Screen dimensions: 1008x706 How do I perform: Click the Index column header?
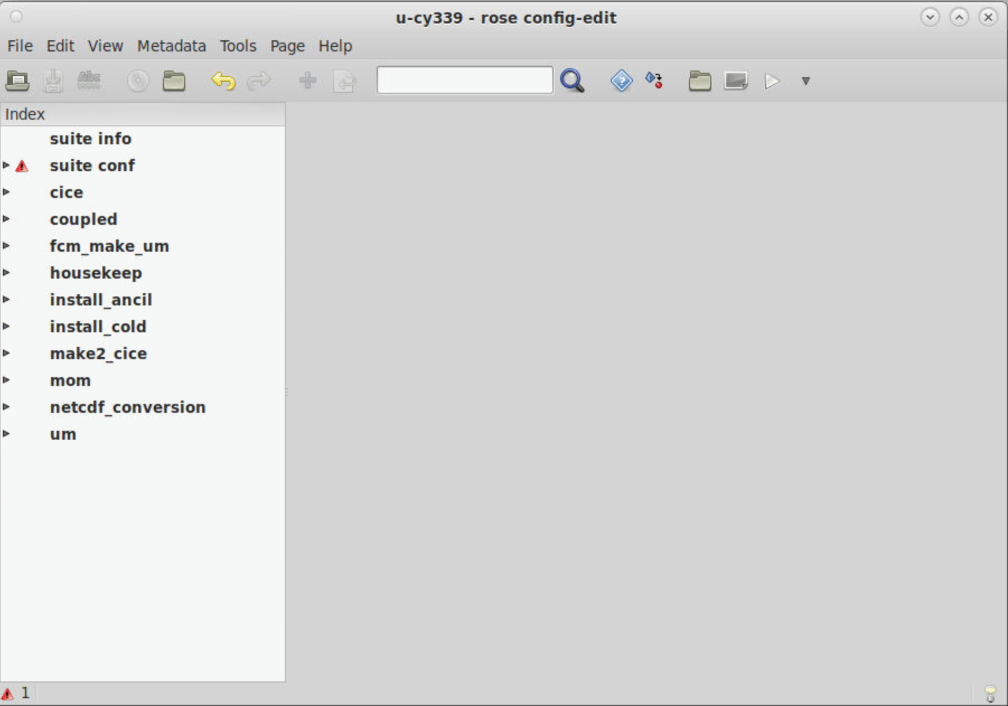click(x=142, y=114)
